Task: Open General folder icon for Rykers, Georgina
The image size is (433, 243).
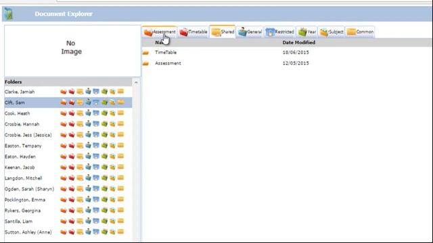Action: [88, 210]
